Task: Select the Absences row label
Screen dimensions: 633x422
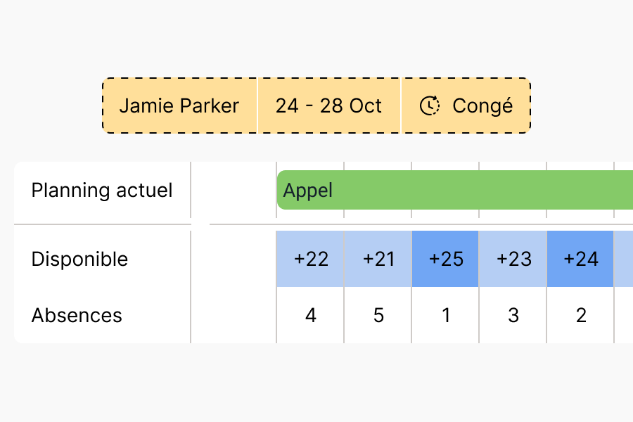Action: pyautogui.click(x=77, y=315)
